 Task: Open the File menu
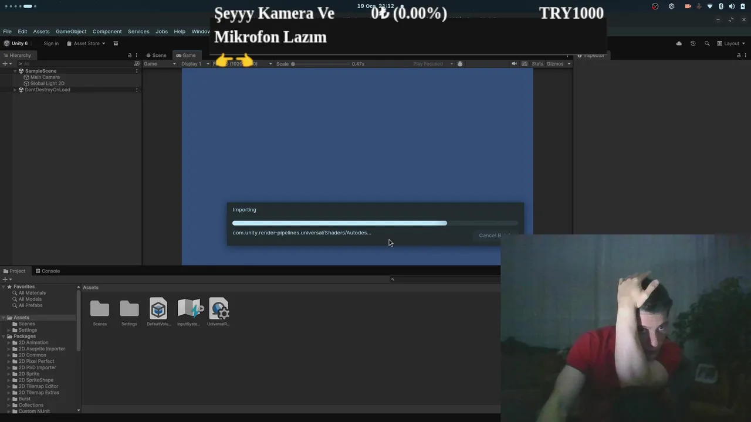coord(7,32)
